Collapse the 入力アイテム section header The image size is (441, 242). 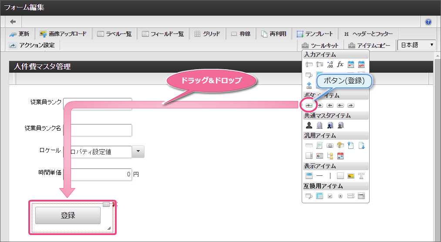(336, 54)
